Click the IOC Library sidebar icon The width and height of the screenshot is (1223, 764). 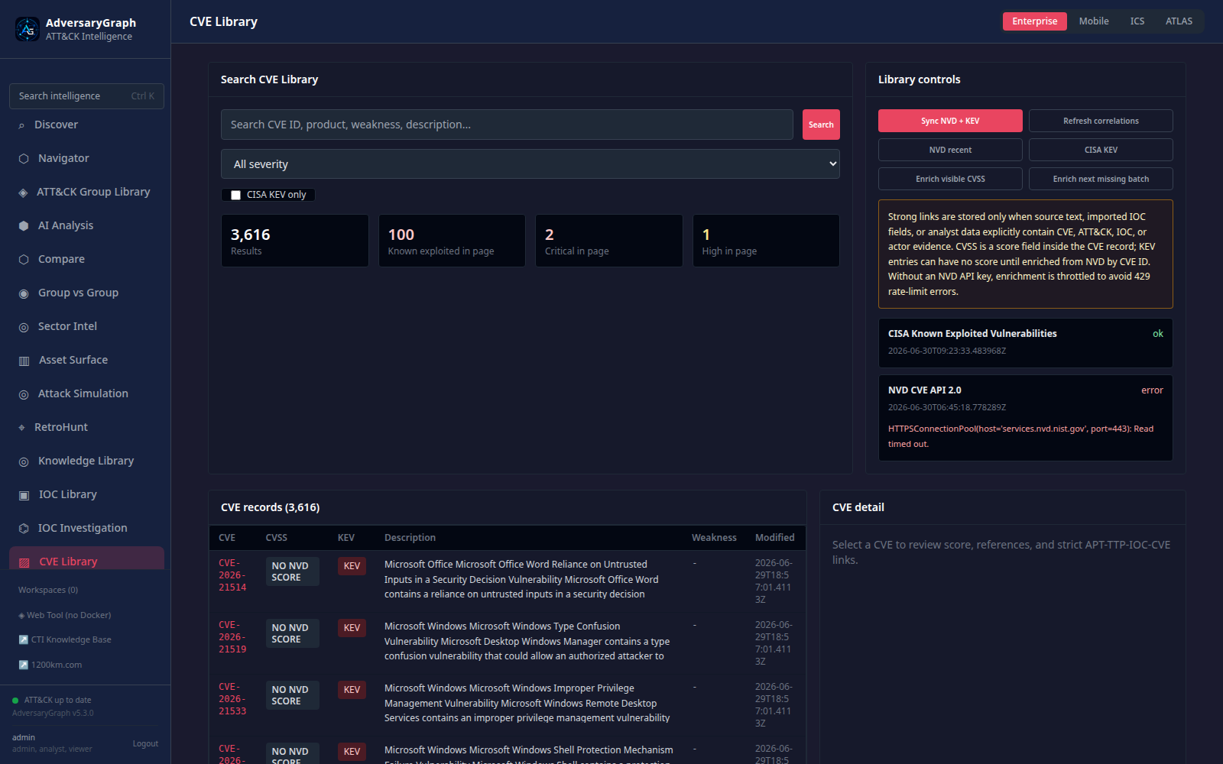[24, 495]
